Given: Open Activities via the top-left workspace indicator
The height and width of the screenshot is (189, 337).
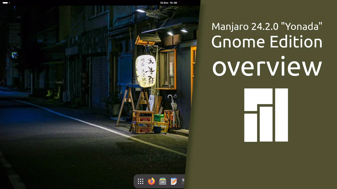Looking at the screenshot, I should point(6,3).
